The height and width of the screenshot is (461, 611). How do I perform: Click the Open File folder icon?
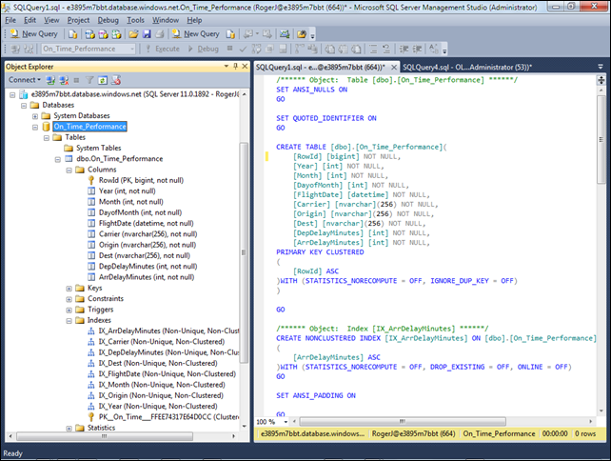[x=133, y=34]
